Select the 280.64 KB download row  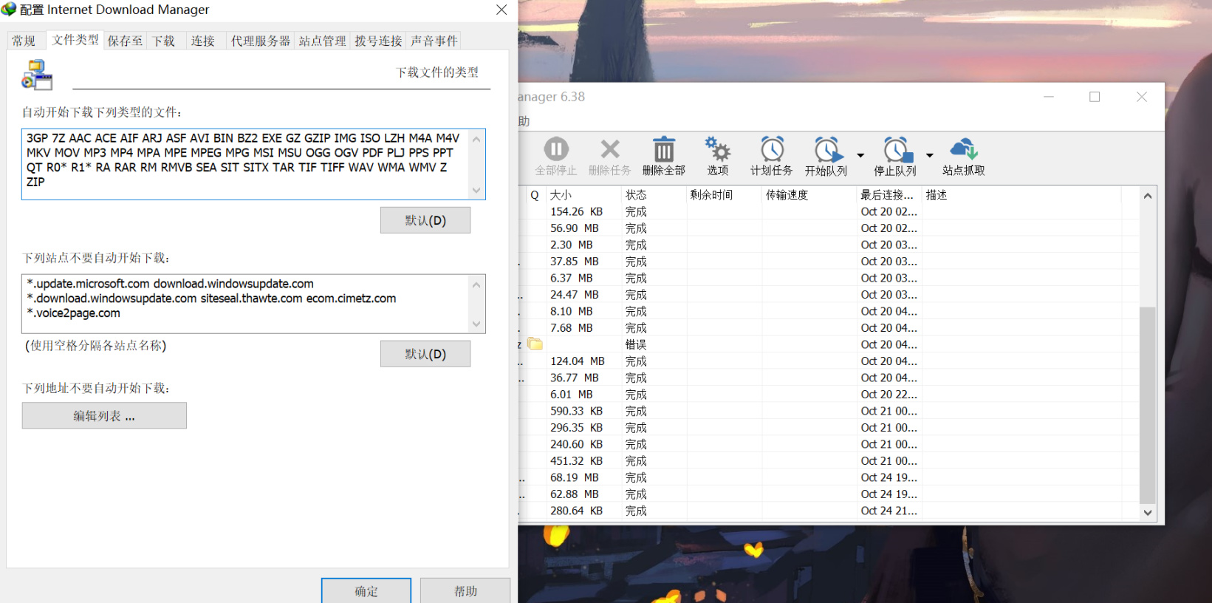[x=829, y=511]
